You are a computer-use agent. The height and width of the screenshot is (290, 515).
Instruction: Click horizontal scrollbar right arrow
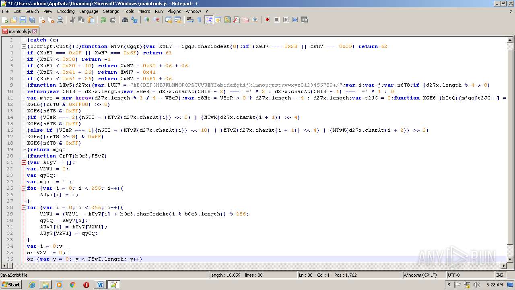[503, 265]
